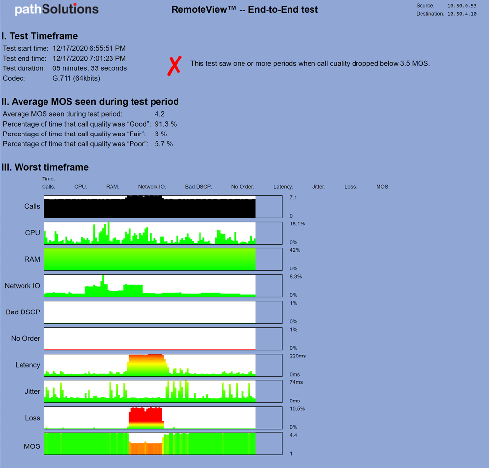Click the red packet Loss region
This screenshot has width=489, height=468.
click(145, 417)
